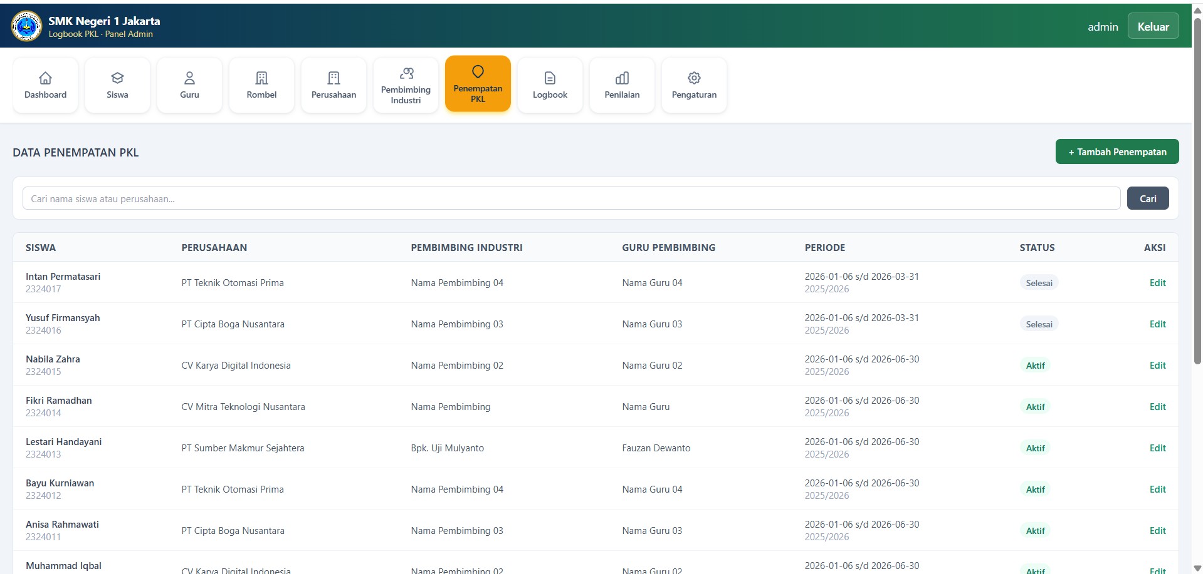This screenshot has height=574, width=1203.
Task: Click the SMK Negeri 1 school logo
Action: coord(26,26)
